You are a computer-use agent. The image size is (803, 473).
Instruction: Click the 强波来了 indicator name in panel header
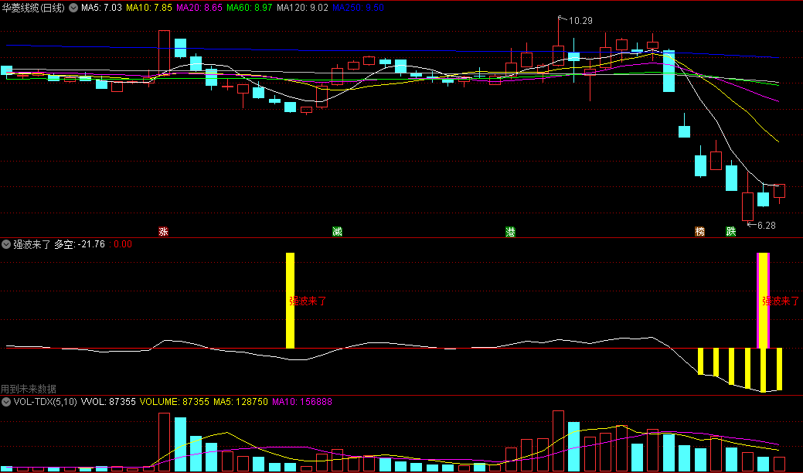[32, 245]
